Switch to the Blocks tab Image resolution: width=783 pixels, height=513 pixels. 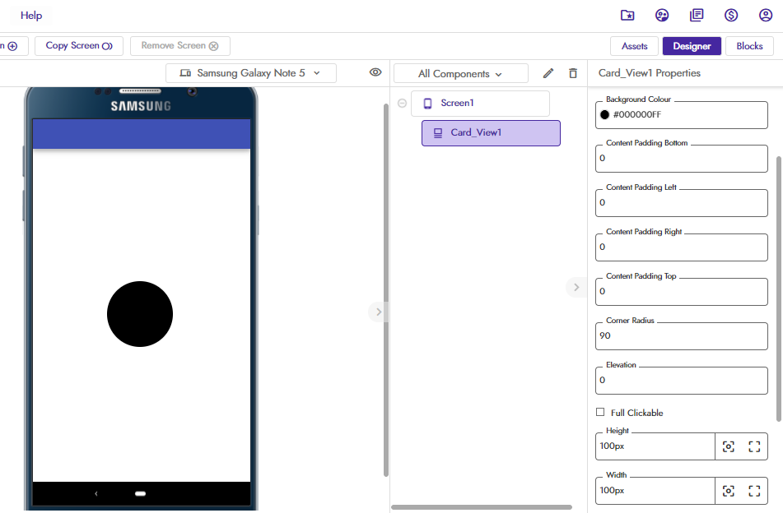(749, 46)
